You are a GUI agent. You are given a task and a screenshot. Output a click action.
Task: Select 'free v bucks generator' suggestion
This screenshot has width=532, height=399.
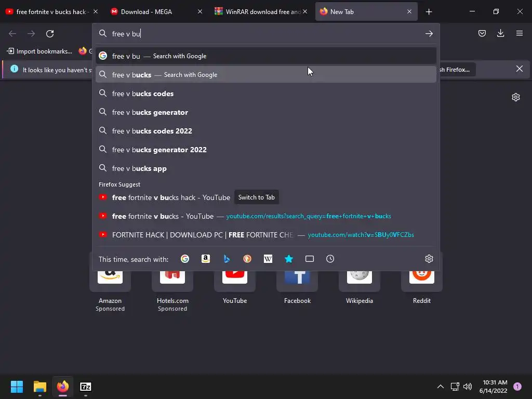[x=265, y=112]
